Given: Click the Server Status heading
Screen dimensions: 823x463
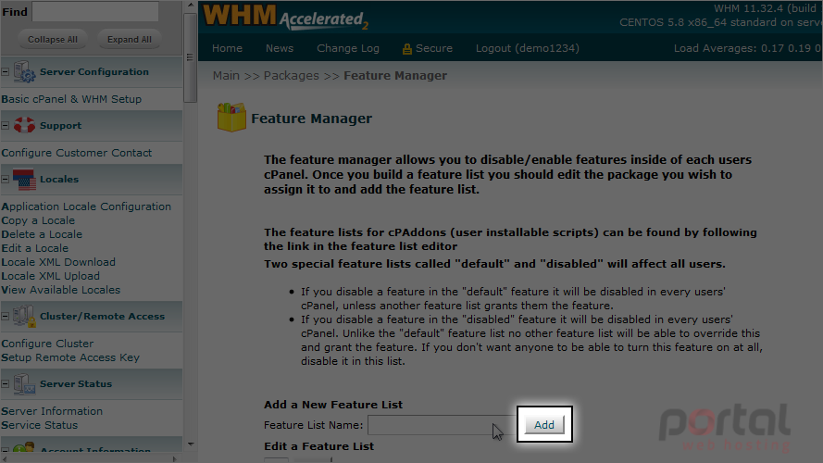Looking at the screenshot, I should click(76, 383).
